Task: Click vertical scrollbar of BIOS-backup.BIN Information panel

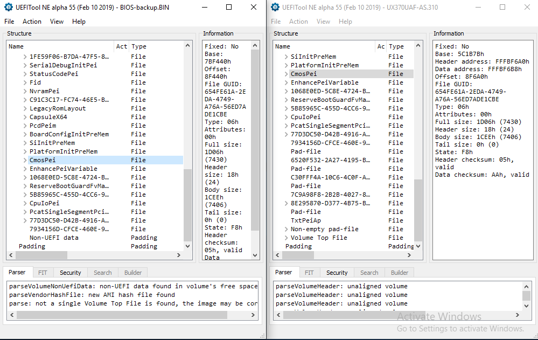Action: pos(255,140)
